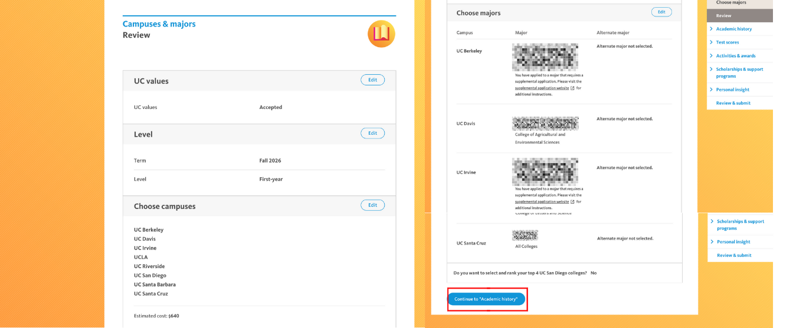The height and width of the screenshot is (328, 806).
Task: Select Choose majors item in the sidebar
Action: click(731, 3)
